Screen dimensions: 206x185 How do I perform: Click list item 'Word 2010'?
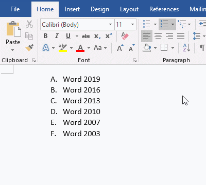point(81,112)
